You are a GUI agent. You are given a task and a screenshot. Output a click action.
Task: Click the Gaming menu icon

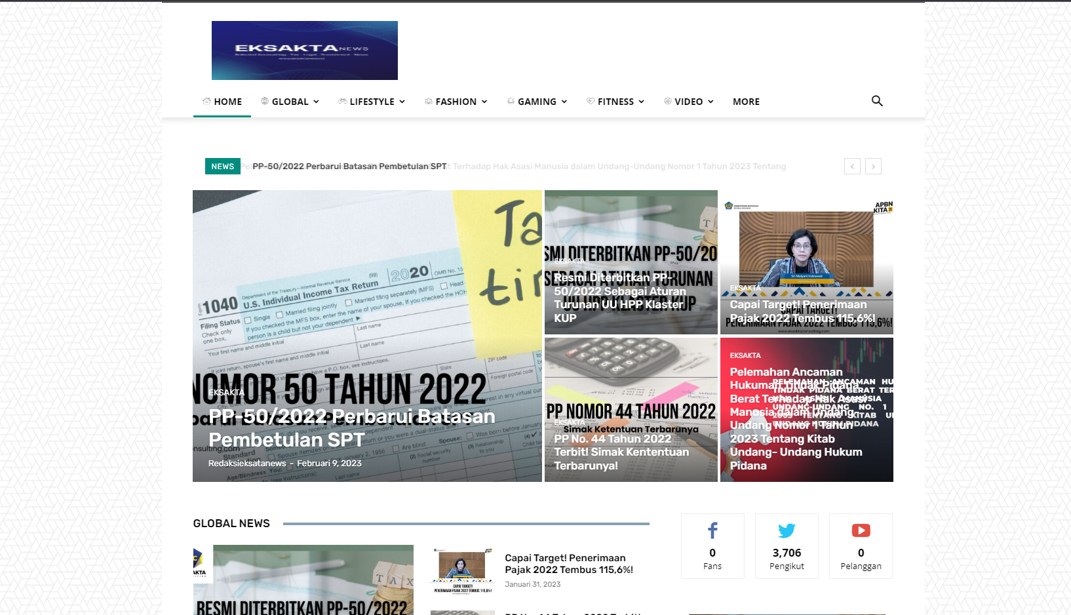coord(511,101)
